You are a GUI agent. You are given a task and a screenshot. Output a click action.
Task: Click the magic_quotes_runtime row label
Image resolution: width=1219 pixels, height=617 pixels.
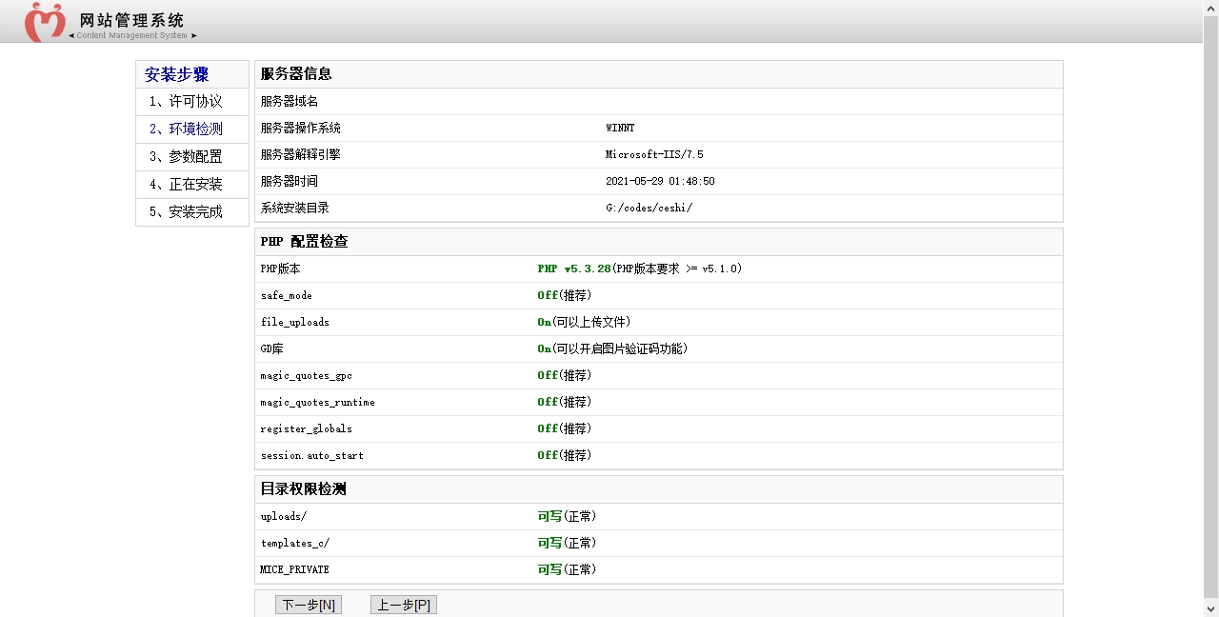tap(318, 403)
